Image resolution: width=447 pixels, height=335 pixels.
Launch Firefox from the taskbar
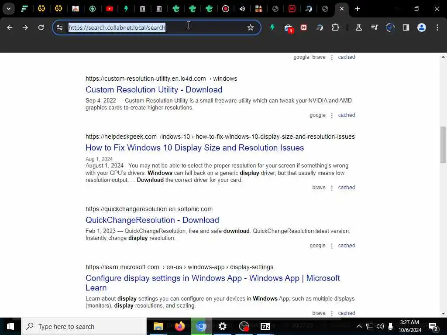[x=179, y=326]
